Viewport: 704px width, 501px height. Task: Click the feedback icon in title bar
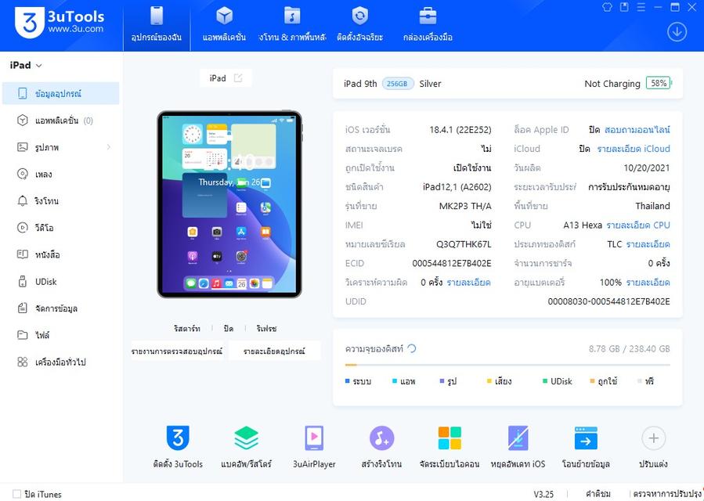tap(624, 7)
